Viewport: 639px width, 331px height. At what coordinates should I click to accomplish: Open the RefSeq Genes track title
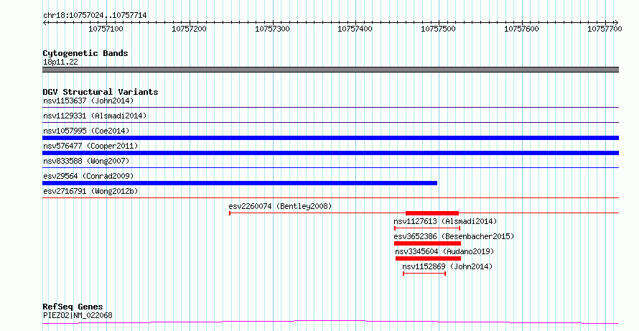[x=73, y=307]
